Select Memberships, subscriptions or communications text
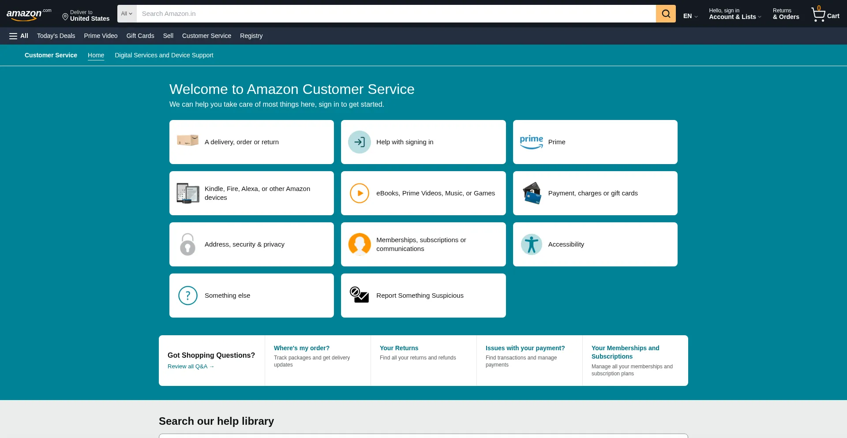 [x=421, y=244]
